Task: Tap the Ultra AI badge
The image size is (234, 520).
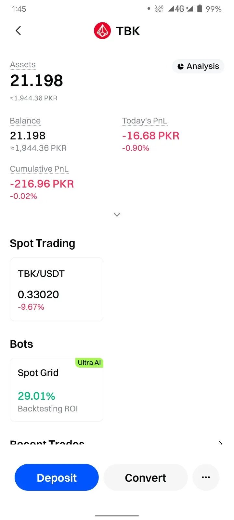Action: click(x=89, y=363)
